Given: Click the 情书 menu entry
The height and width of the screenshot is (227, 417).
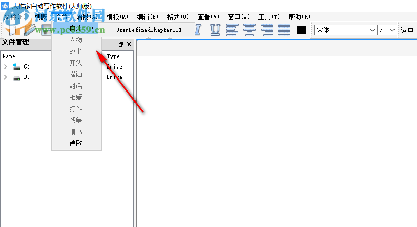Looking at the screenshot, I should point(76,132).
